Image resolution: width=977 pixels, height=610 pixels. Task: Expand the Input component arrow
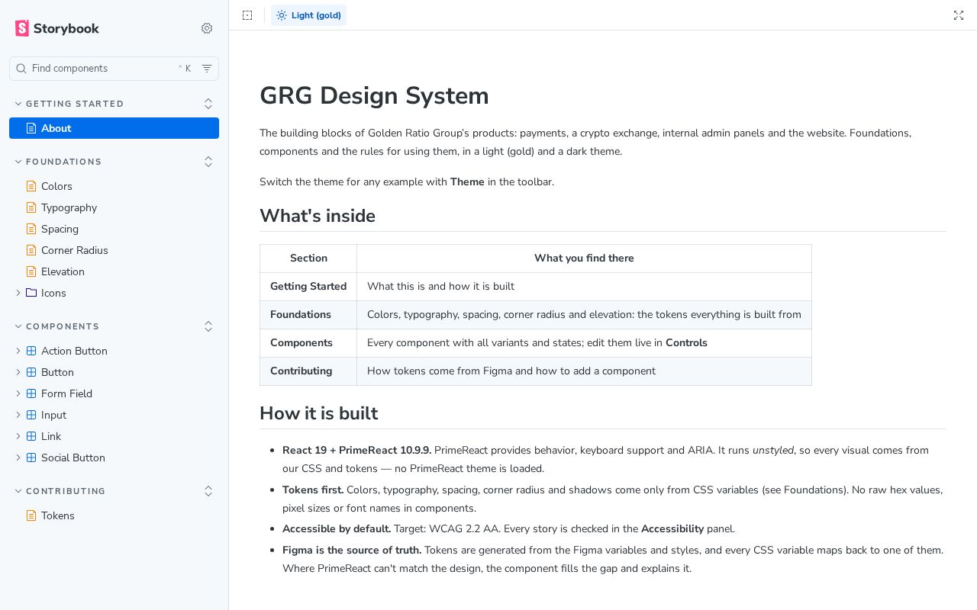pos(18,415)
